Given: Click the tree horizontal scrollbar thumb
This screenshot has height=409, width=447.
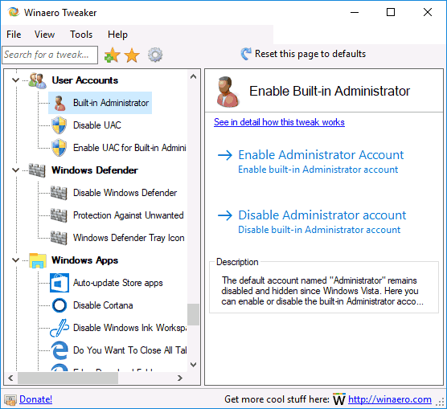Looking at the screenshot, I should tap(68, 378).
